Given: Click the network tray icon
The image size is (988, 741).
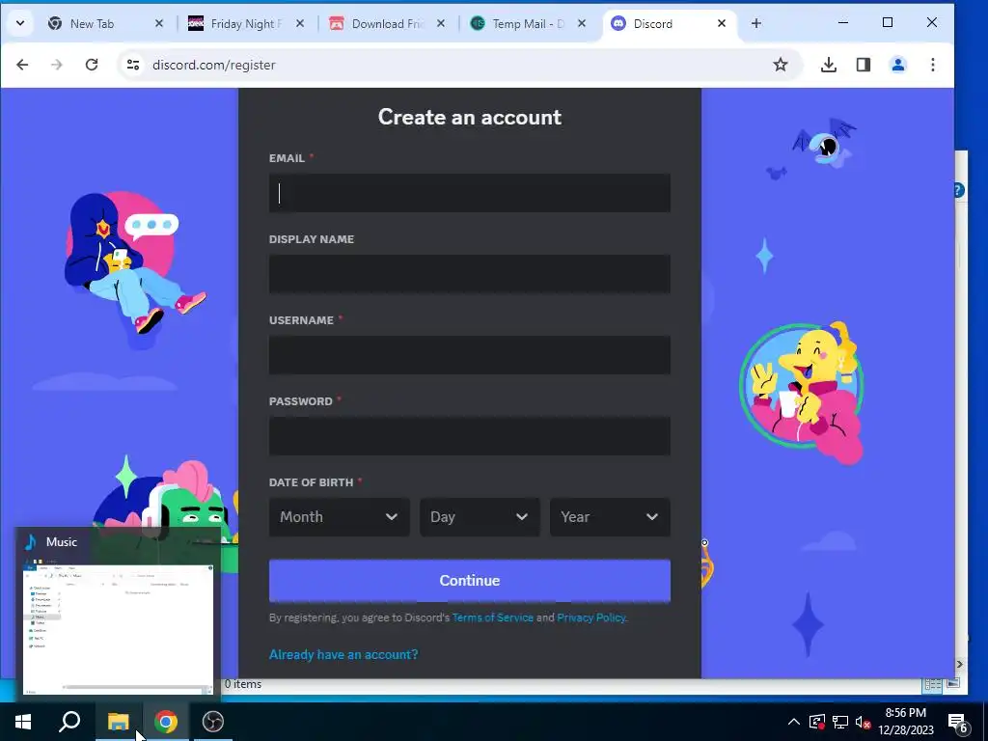Looking at the screenshot, I should click(x=840, y=722).
